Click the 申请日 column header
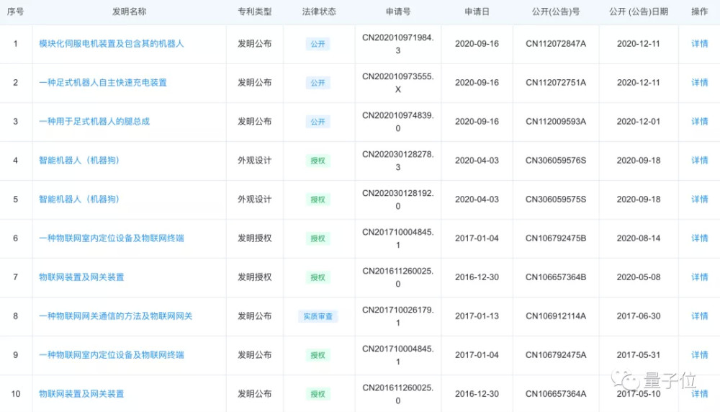 tap(477, 12)
